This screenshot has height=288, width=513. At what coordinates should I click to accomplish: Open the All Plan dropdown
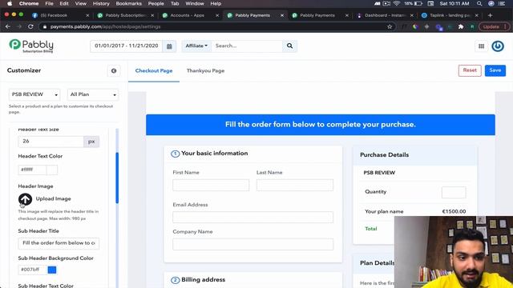pyautogui.click(x=93, y=94)
